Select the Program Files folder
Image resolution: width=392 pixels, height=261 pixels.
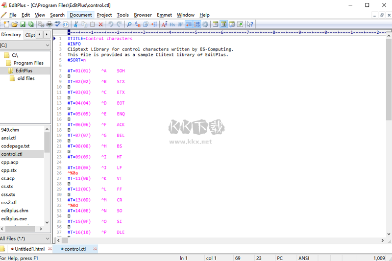28,63
